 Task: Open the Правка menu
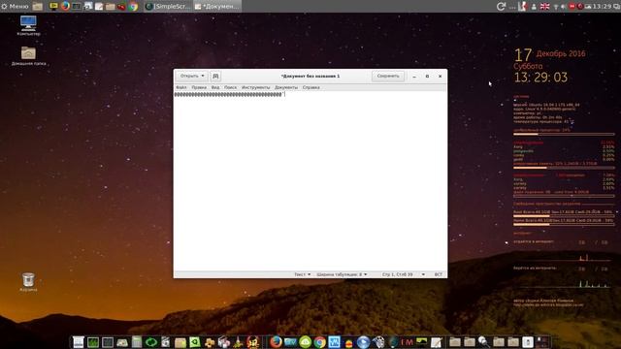click(x=199, y=87)
